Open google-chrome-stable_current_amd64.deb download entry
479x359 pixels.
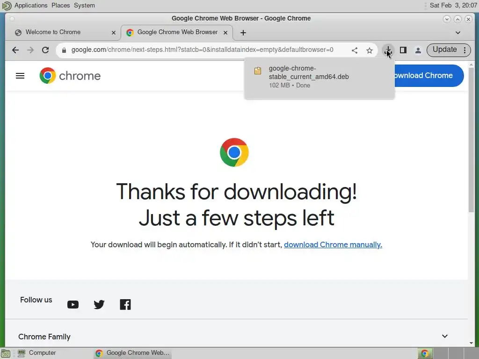click(x=319, y=77)
